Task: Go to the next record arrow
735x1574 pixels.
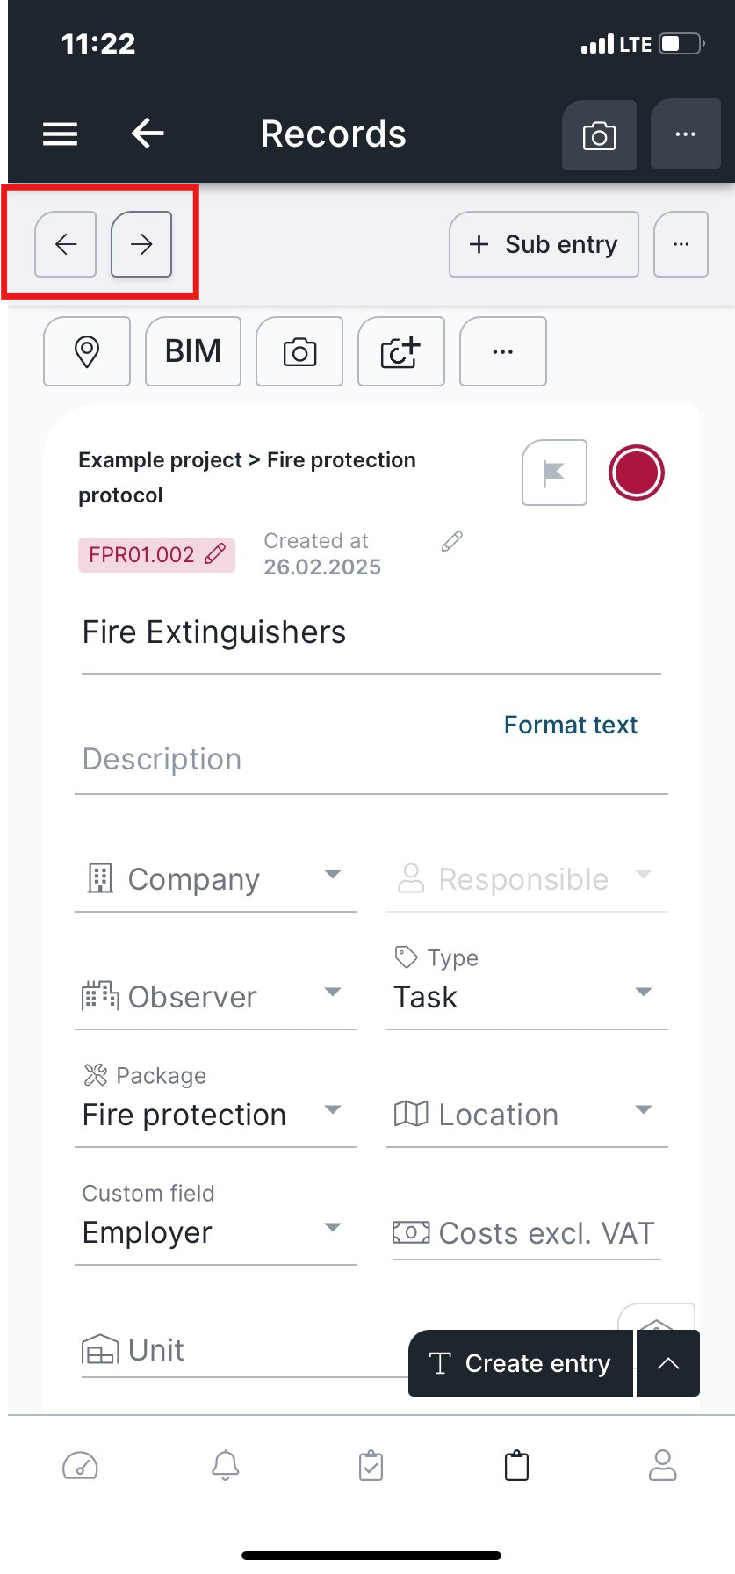Action: (141, 244)
